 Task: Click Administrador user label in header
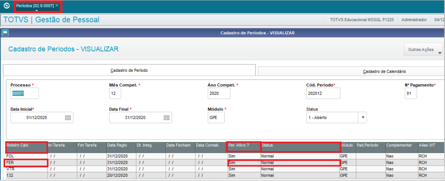[x=414, y=20]
